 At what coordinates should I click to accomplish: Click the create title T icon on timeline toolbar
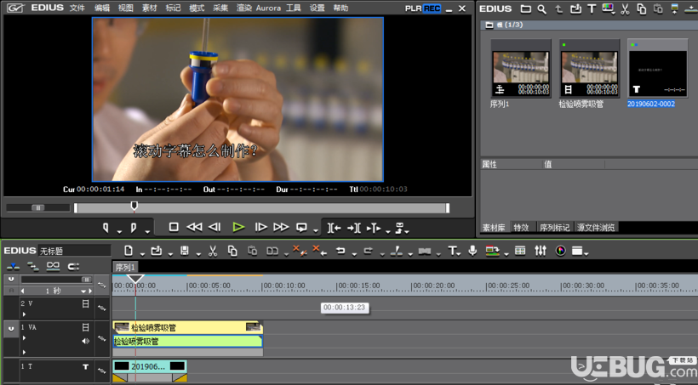(452, 251)
